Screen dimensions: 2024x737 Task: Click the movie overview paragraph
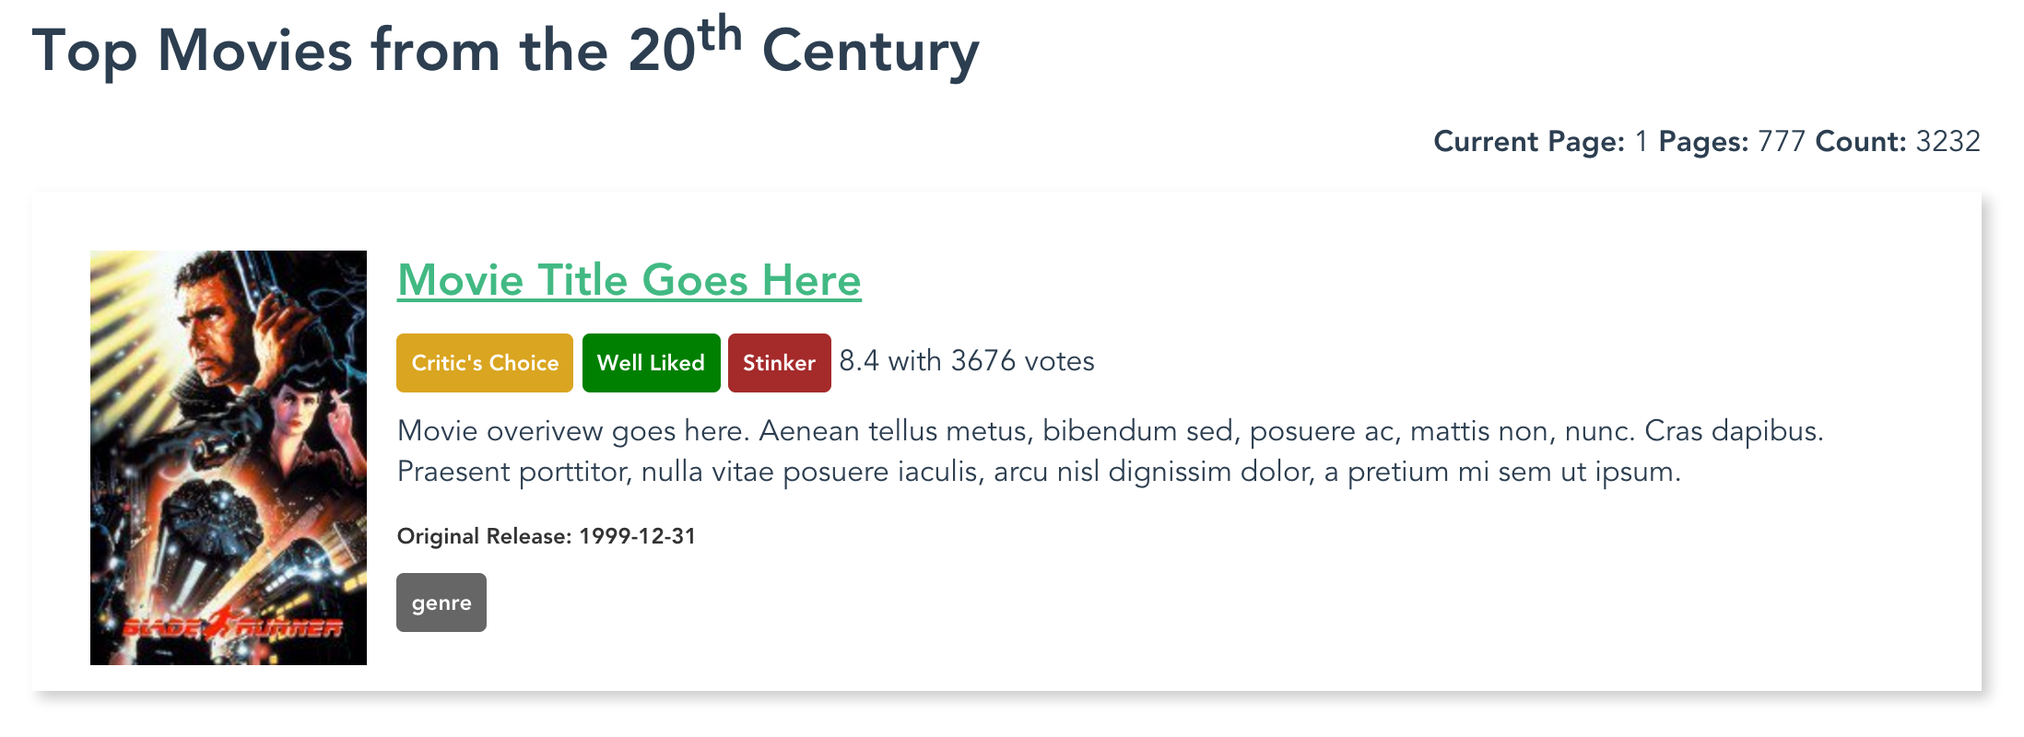[x=1110, y=451]
